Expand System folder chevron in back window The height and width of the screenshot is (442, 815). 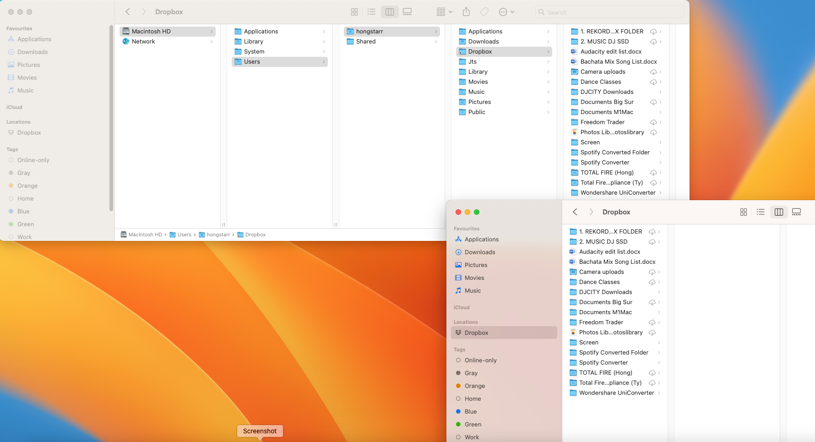(x=324, y=52)
